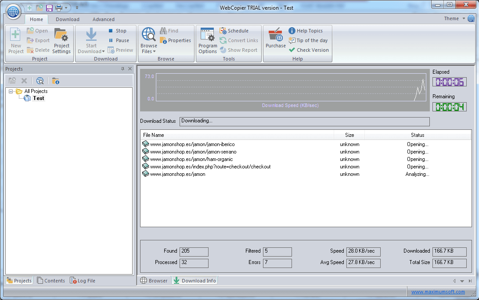
Task: Open an existing project with Open
Action: tap(37, 31)
